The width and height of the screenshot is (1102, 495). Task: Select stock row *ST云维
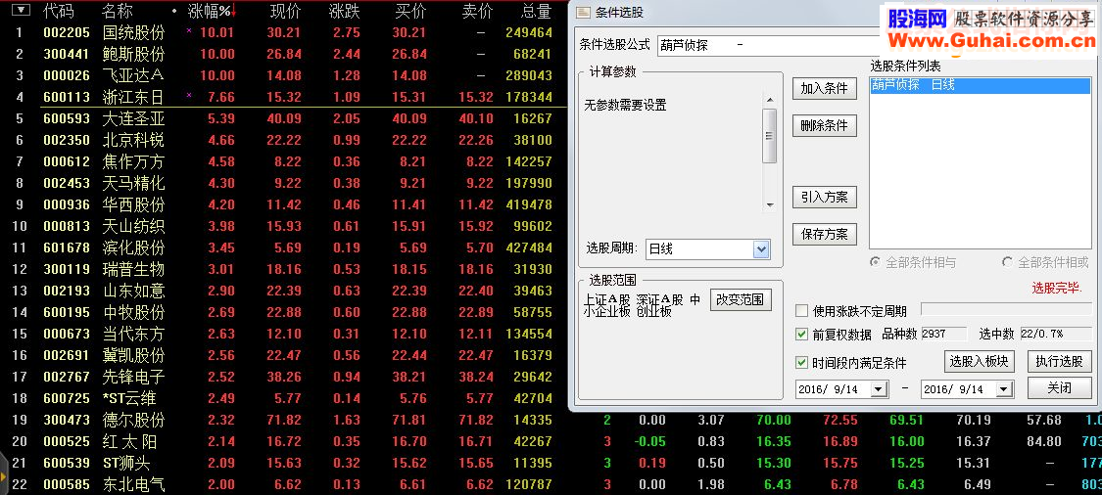coord(283,399)
